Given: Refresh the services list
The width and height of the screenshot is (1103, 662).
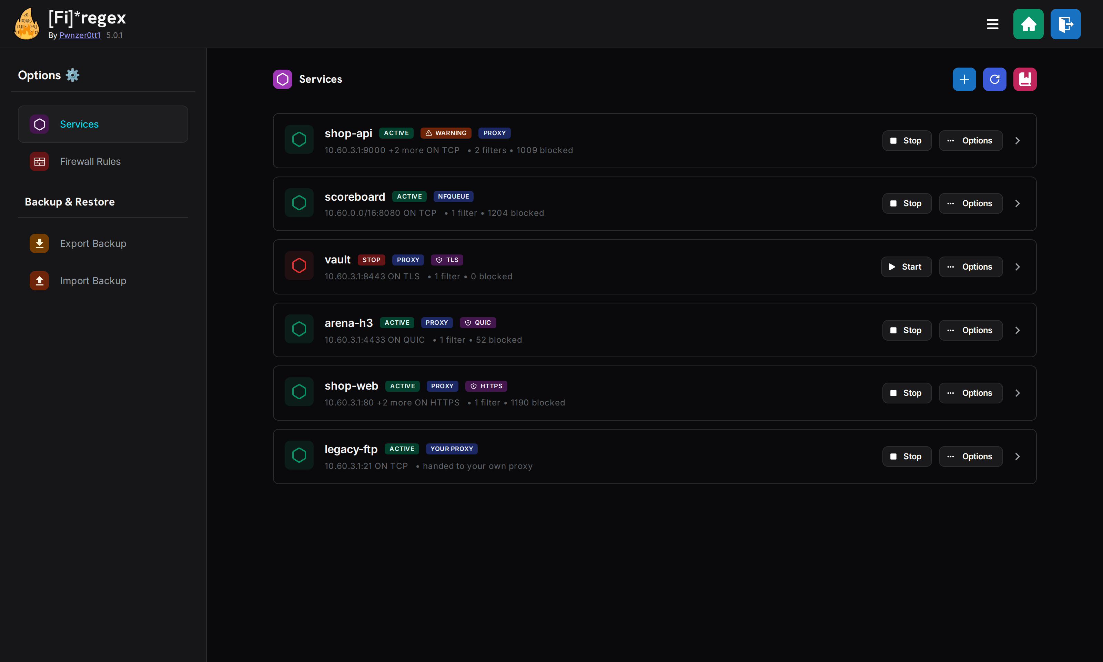Looking at the screenshot, I should (x=995, y=79).
